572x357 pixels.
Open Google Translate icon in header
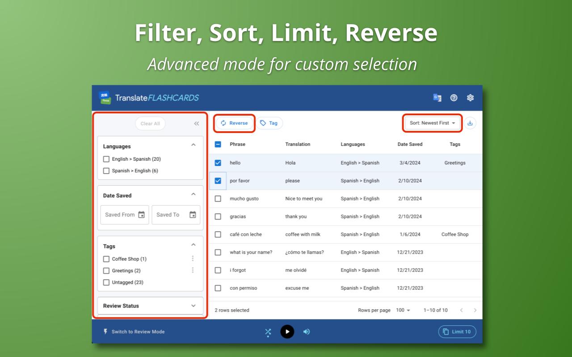(x=437, y=98)
